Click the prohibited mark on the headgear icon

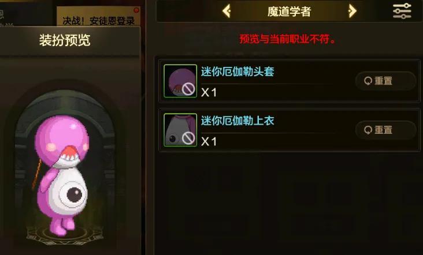188,89
